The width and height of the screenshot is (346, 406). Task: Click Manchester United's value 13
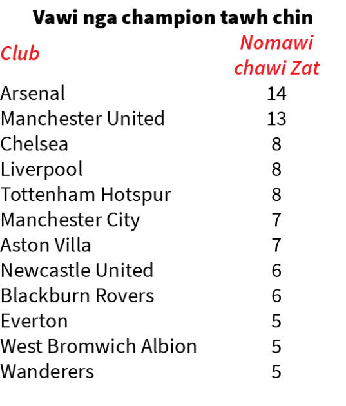click(x=276, y=119)
